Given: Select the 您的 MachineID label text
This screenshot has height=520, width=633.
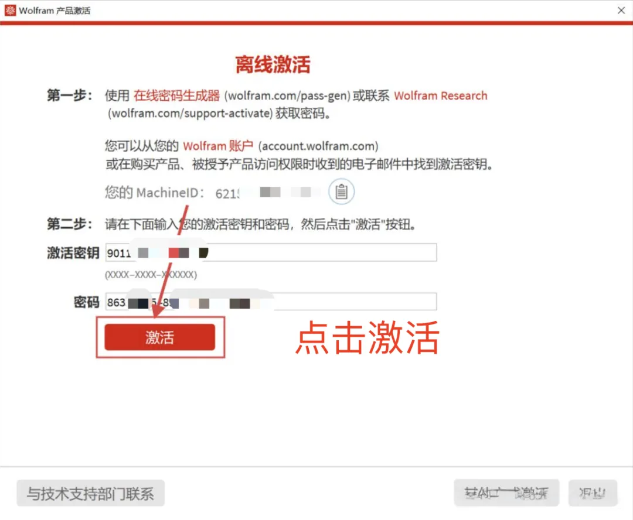Looking at the screenshot, I should click(x=155, y=193).
